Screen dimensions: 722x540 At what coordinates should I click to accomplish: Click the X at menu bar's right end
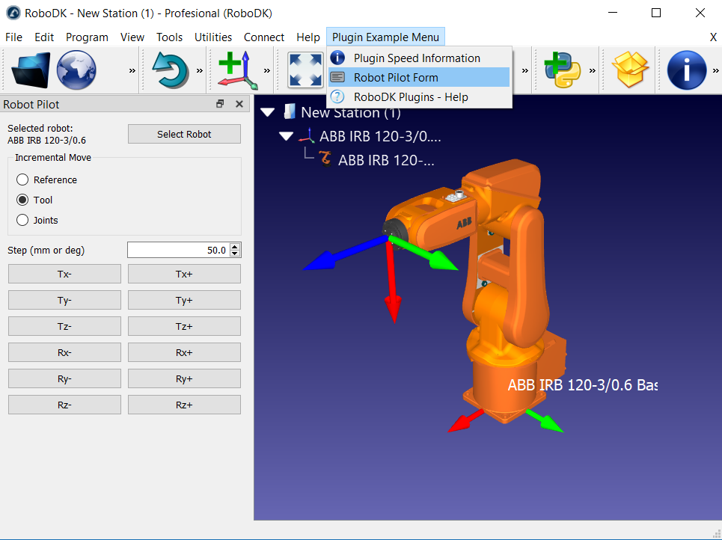click(x=713, y=37)
